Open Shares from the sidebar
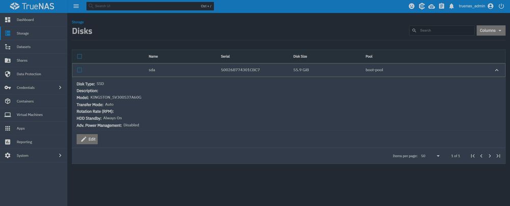Image resolution: width=510 pixels, height=206 pixels. click(34, 61)
